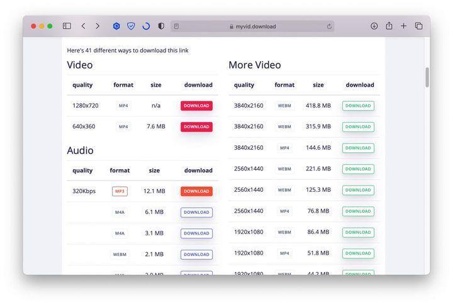Click the page's vertical scrollbar

pos(427,77)
